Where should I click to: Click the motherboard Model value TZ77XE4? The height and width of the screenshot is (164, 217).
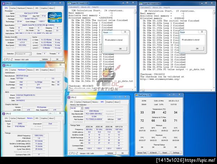coord(30,78)
